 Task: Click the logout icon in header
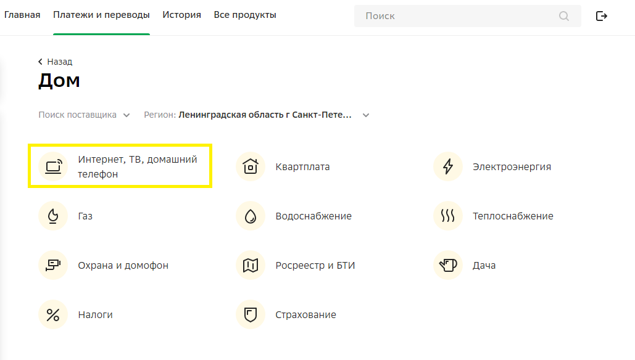602,16
